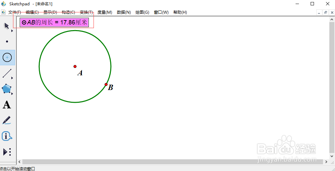Close the Sketchpad application
335x171 pixels.
(327, 4)
